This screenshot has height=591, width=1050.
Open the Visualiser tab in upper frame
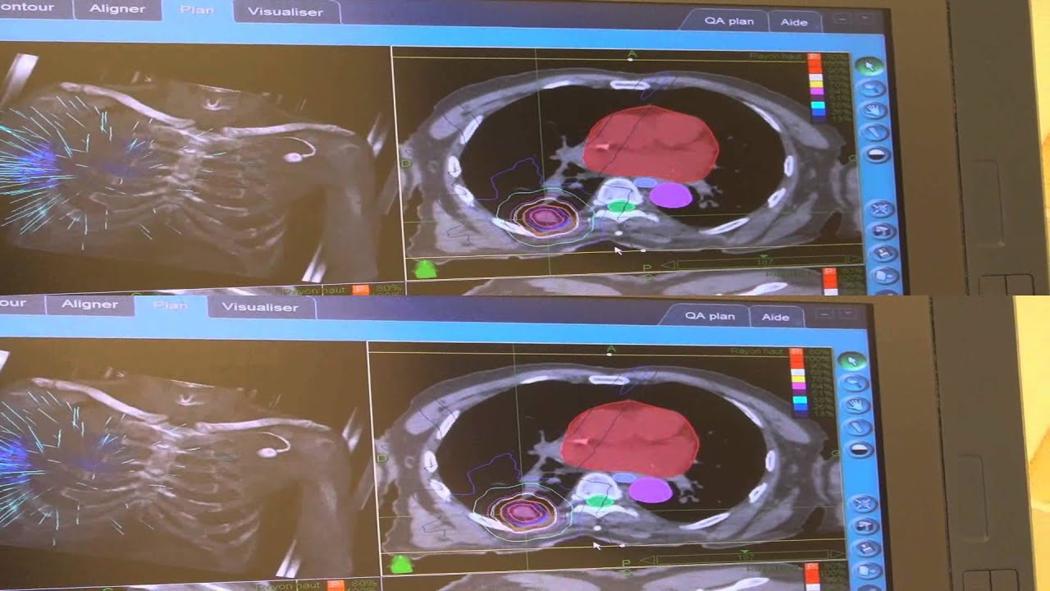(285, 12)
